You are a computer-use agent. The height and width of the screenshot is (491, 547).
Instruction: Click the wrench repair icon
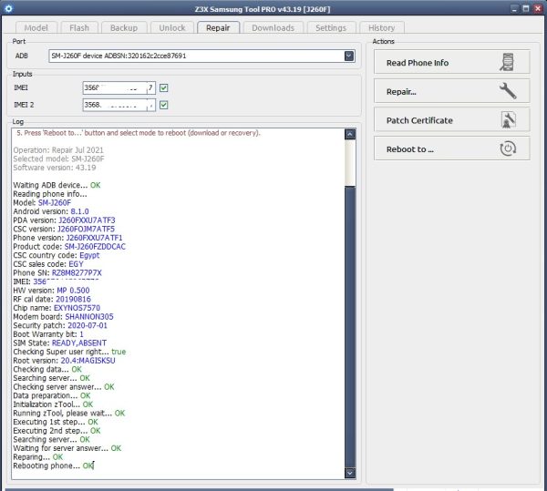coord(508,91)
